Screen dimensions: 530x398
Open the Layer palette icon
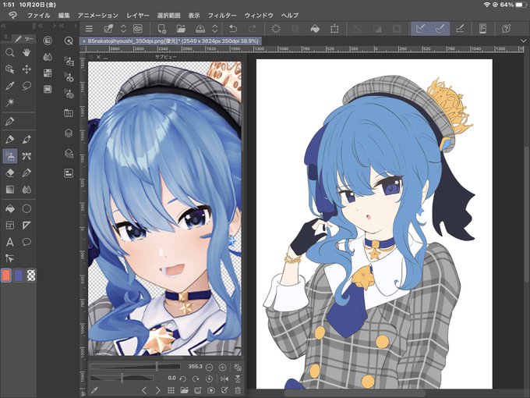coord(69,133)
